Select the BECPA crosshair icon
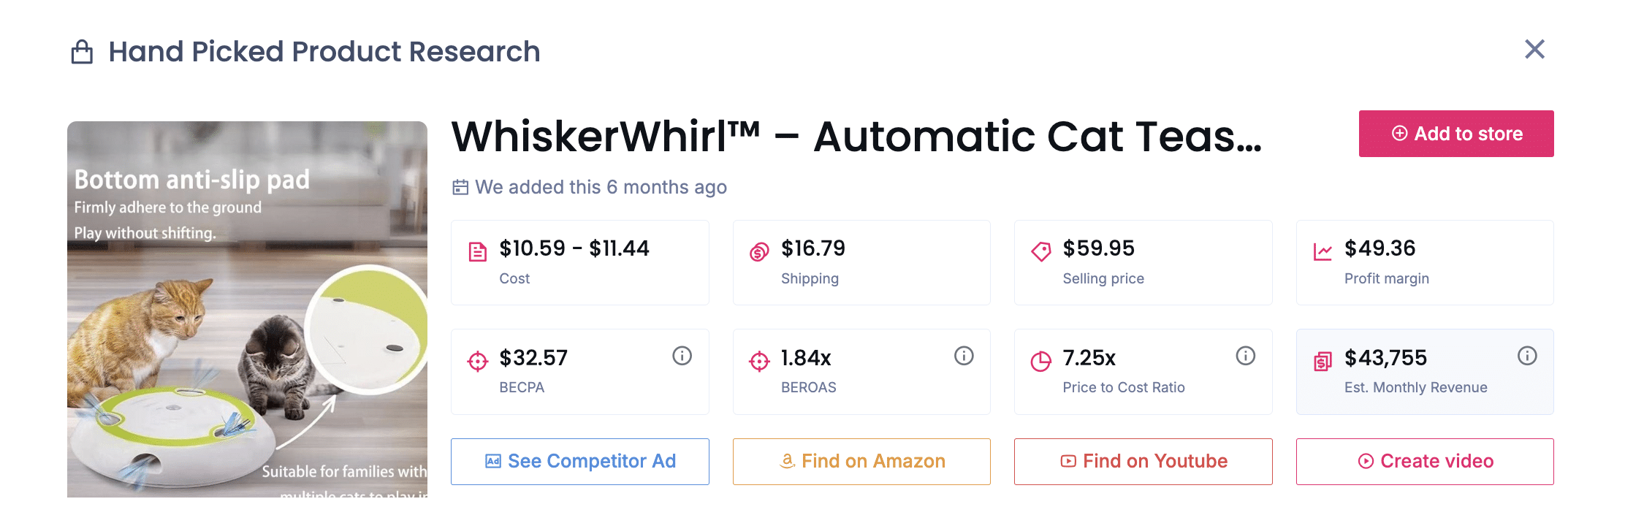The height and width of the screenshot is (507, 1625). (478, 359)
